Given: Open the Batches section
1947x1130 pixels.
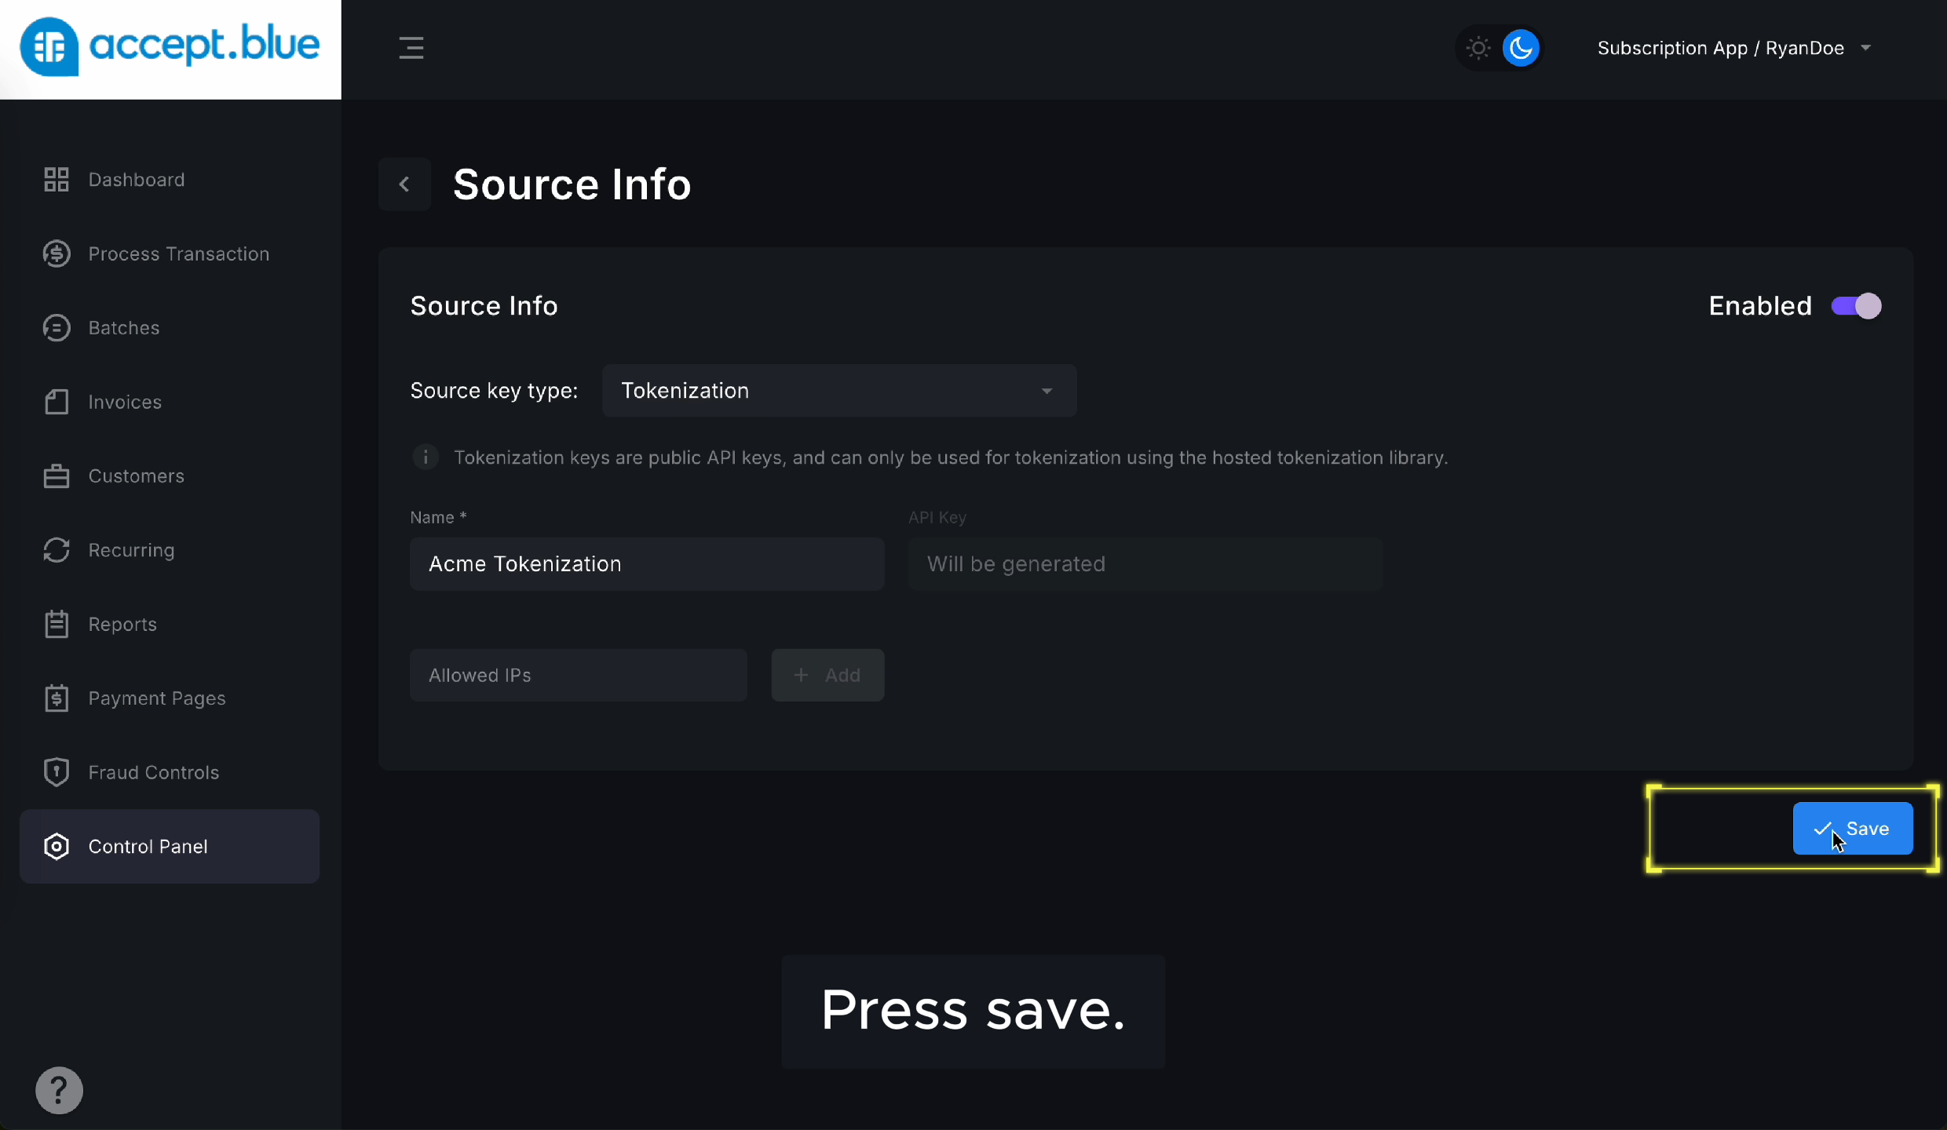Looking at the screenshot, I should (x=123, y=327).
